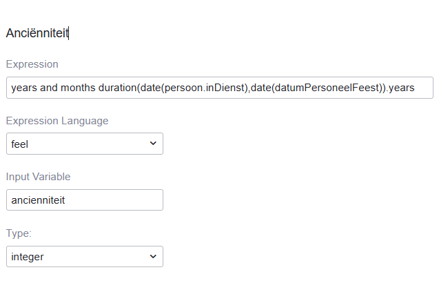
Task: Focus the Expression input field
Action: 219,88
